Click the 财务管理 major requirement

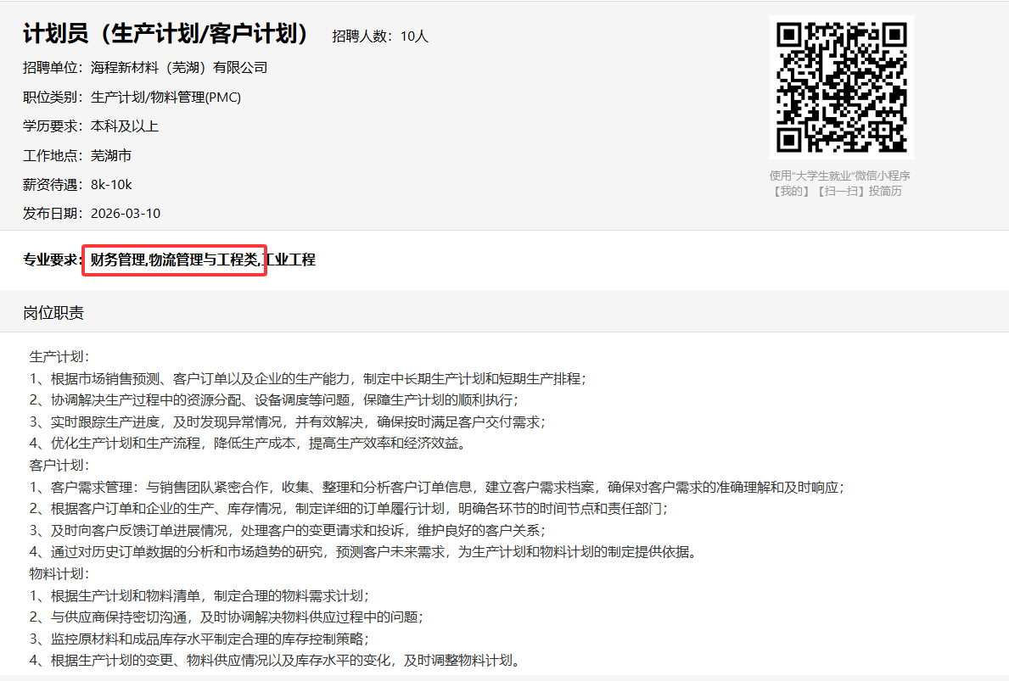tap(117, 260)
